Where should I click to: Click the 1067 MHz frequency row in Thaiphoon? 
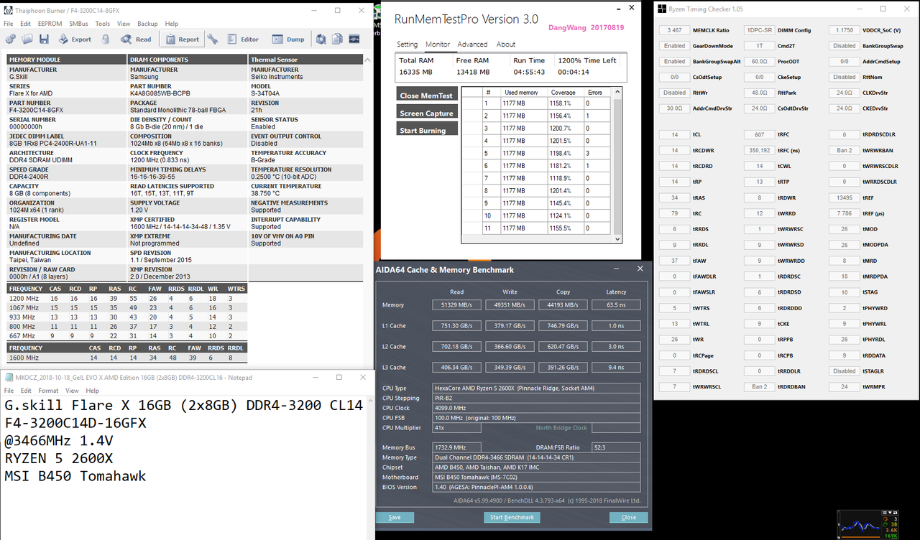[x=126, y=307]
